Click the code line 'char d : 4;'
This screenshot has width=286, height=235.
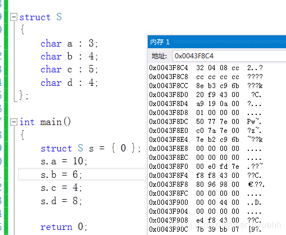[x=69, y=82]
